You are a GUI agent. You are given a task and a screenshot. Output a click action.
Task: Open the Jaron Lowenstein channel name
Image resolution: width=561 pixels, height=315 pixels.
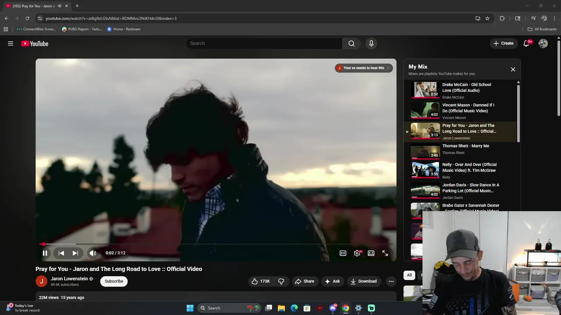click(69, 279)
